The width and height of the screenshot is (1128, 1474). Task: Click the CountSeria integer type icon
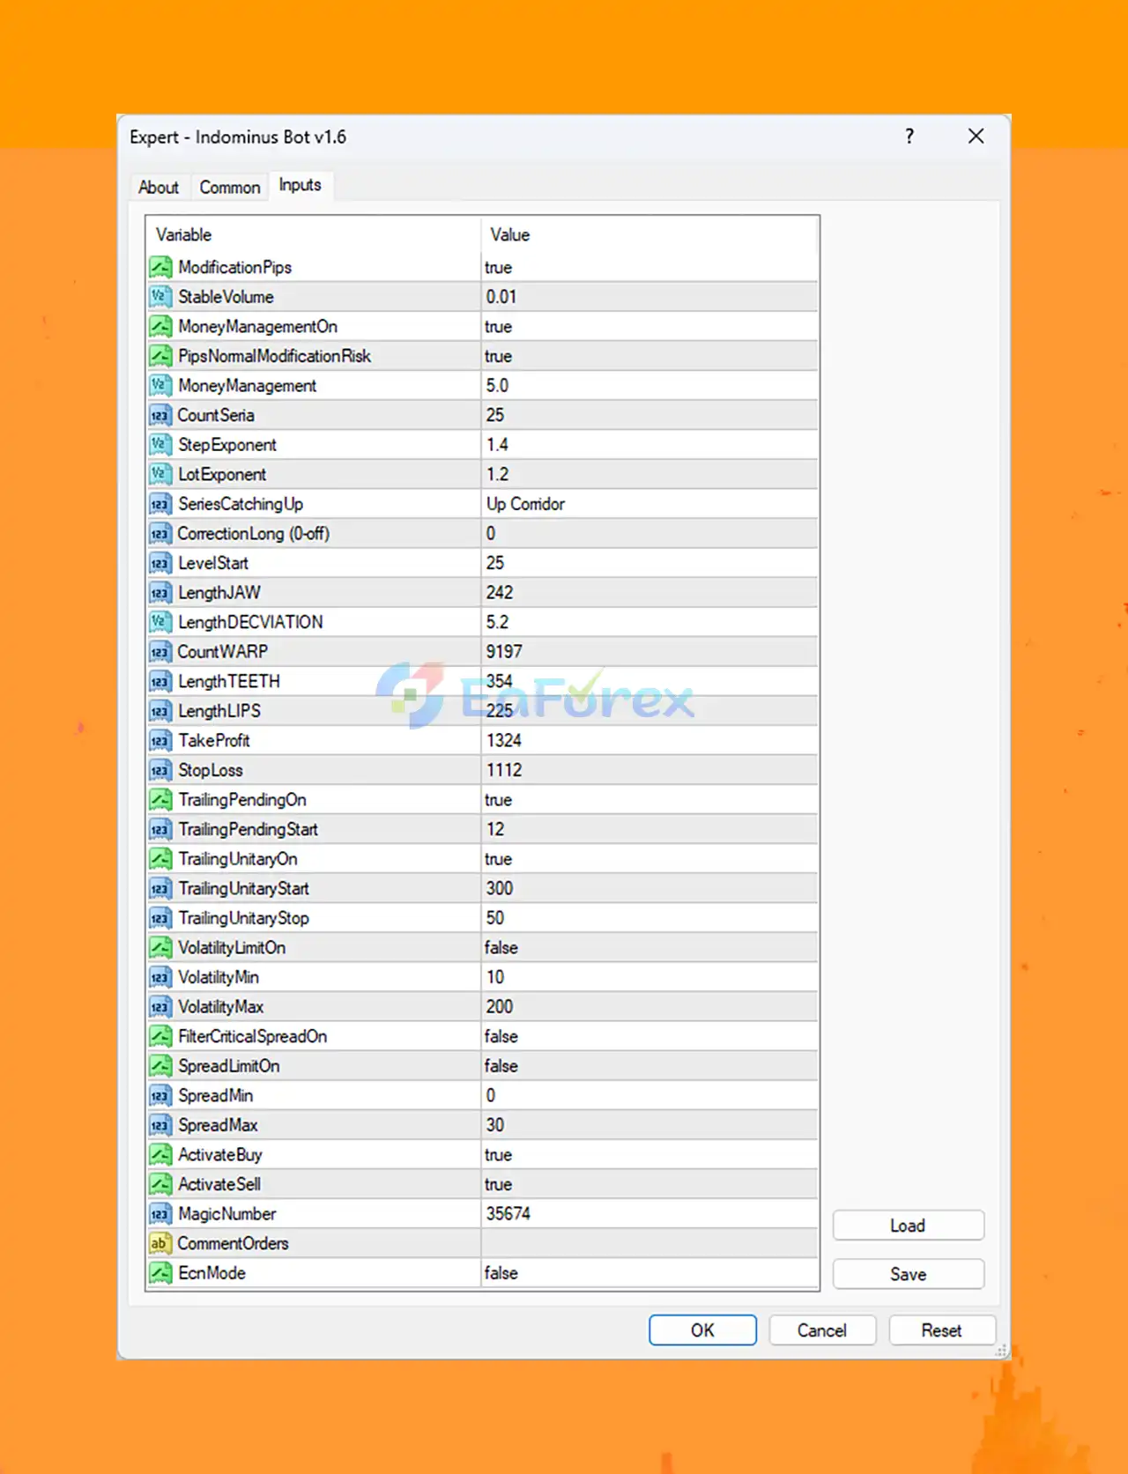tap(160, 415)
